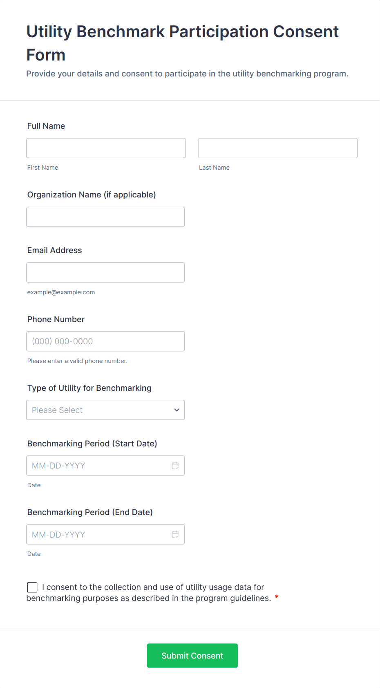380x688 pixels.
Task: Open the 'Please Select' utility combo box
Action: click(x=105, y=410)
